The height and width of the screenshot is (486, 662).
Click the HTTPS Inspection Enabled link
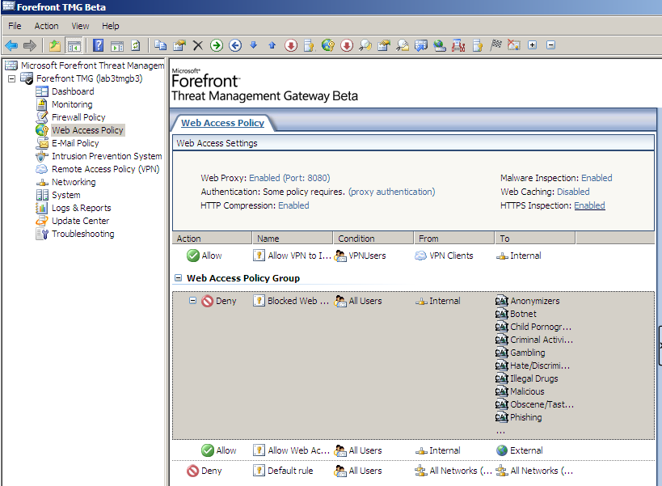point(589,205)
